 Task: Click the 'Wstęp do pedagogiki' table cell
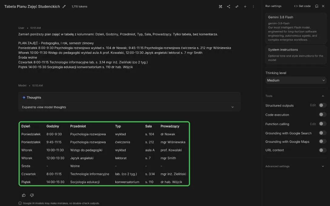(86, 150)
